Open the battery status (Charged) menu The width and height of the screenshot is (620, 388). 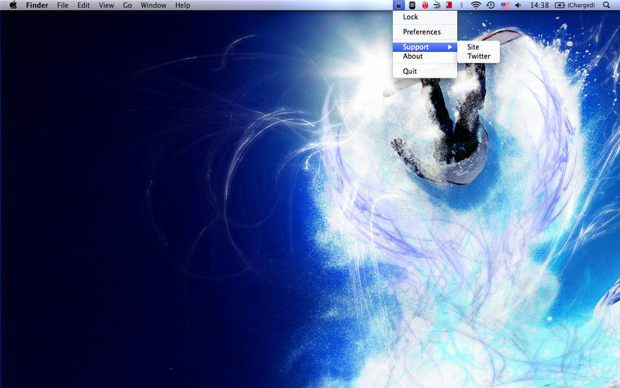pos(576,5)
